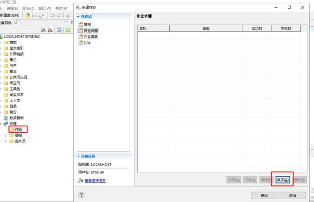Screen dimensions: 314x202
Task: Select the 表空间 folder
Action: coord(15,83)
